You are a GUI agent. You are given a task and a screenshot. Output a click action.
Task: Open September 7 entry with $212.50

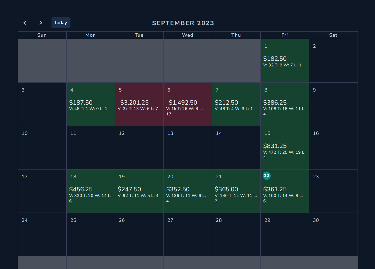pos(236,104)
